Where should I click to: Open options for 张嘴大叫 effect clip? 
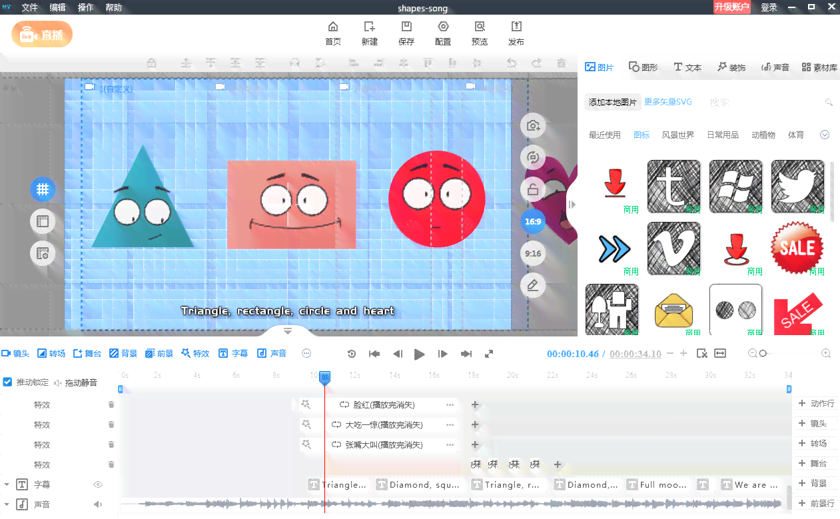(450, 444)
